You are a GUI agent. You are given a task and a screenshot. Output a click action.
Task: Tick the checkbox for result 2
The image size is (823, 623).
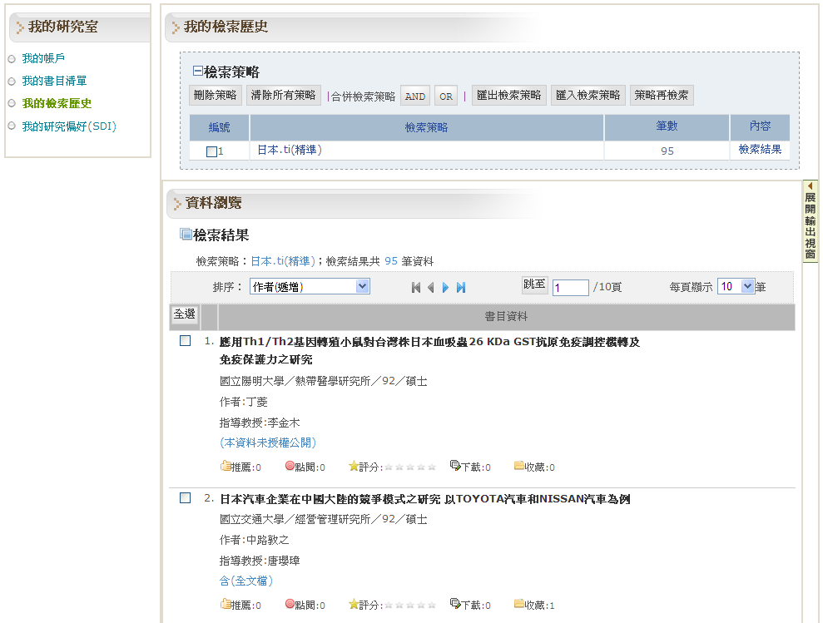click(186, 498)
